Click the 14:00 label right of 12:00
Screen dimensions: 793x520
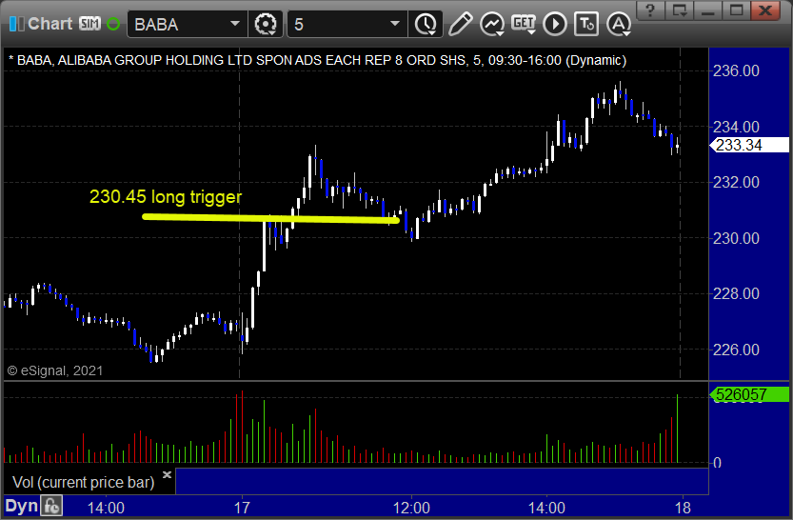click(x=546, y=508)
